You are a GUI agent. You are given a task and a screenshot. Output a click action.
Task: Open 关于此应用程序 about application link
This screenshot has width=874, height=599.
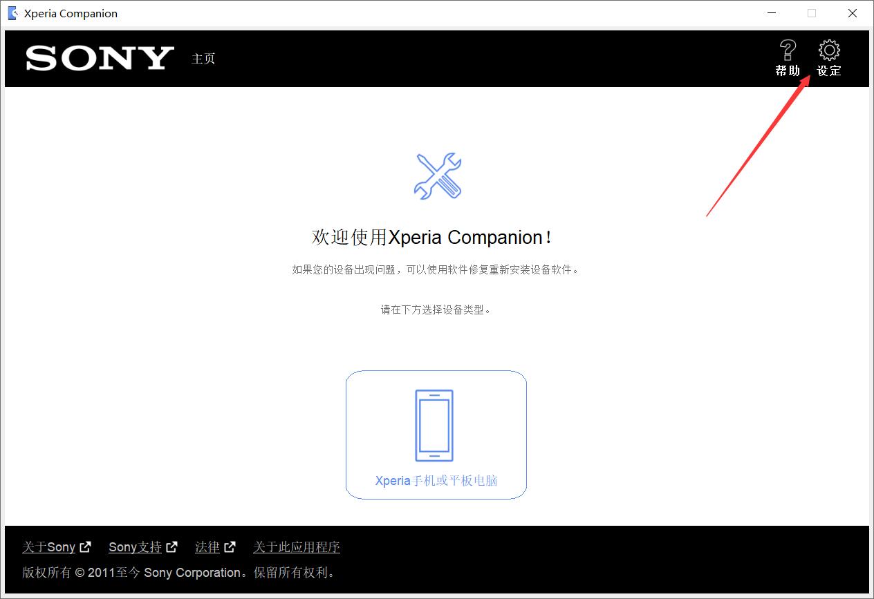(x=297, y=547)
